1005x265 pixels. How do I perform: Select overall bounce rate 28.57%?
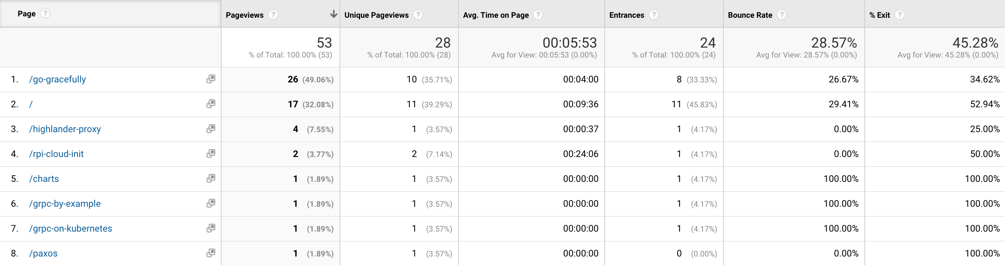(x=834, y=43)
